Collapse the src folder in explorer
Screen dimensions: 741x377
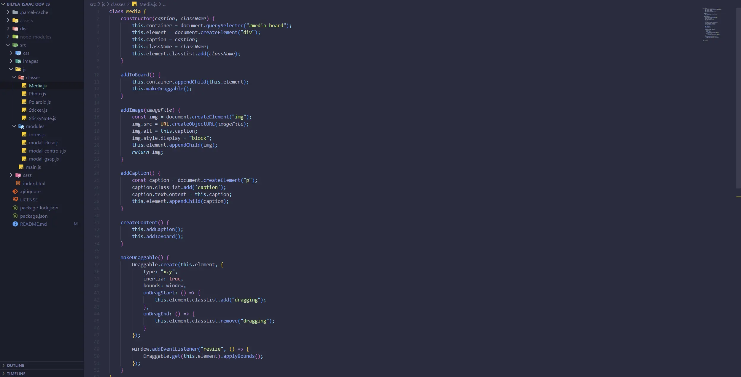pyautogui.click(x=8, y=45)
